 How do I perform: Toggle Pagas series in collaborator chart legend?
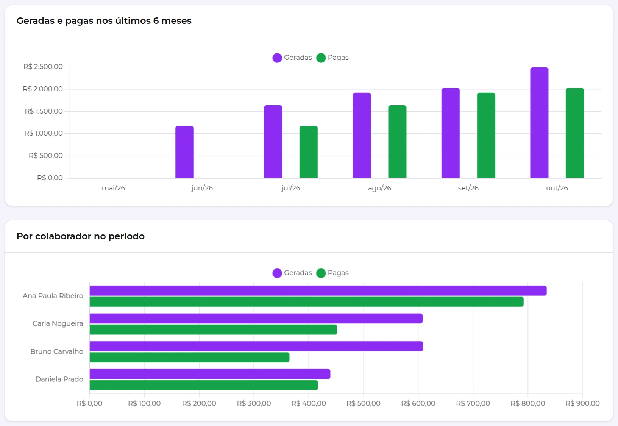click(x=332, y=273)
